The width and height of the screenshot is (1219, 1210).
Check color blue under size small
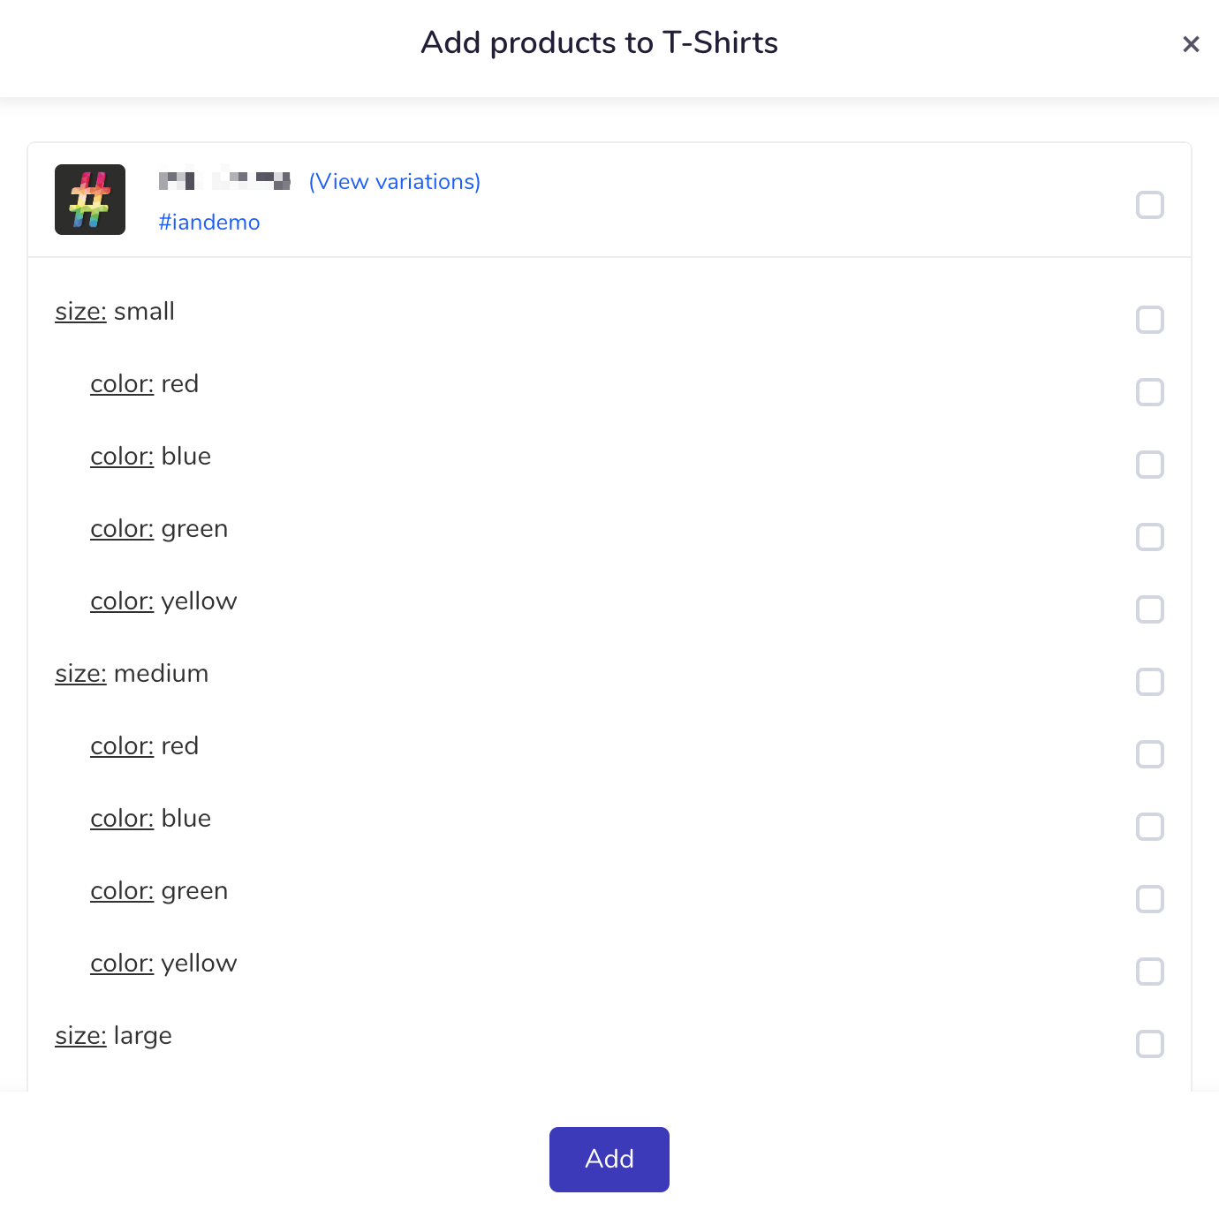point(1150,465)
